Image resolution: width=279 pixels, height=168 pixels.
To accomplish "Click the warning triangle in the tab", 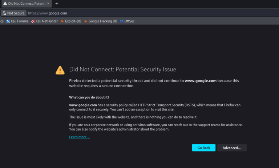I will [5, 4].
